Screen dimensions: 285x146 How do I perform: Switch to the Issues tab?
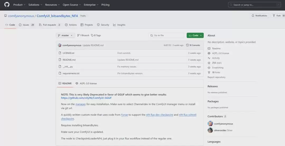(x=27, y=25)
